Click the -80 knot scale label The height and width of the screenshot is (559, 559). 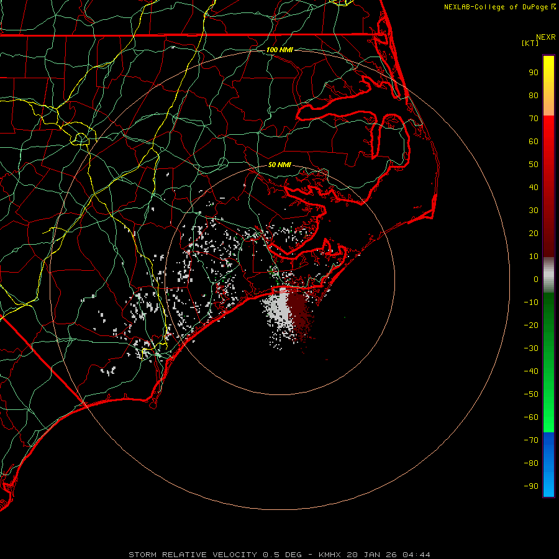(531, 463)
